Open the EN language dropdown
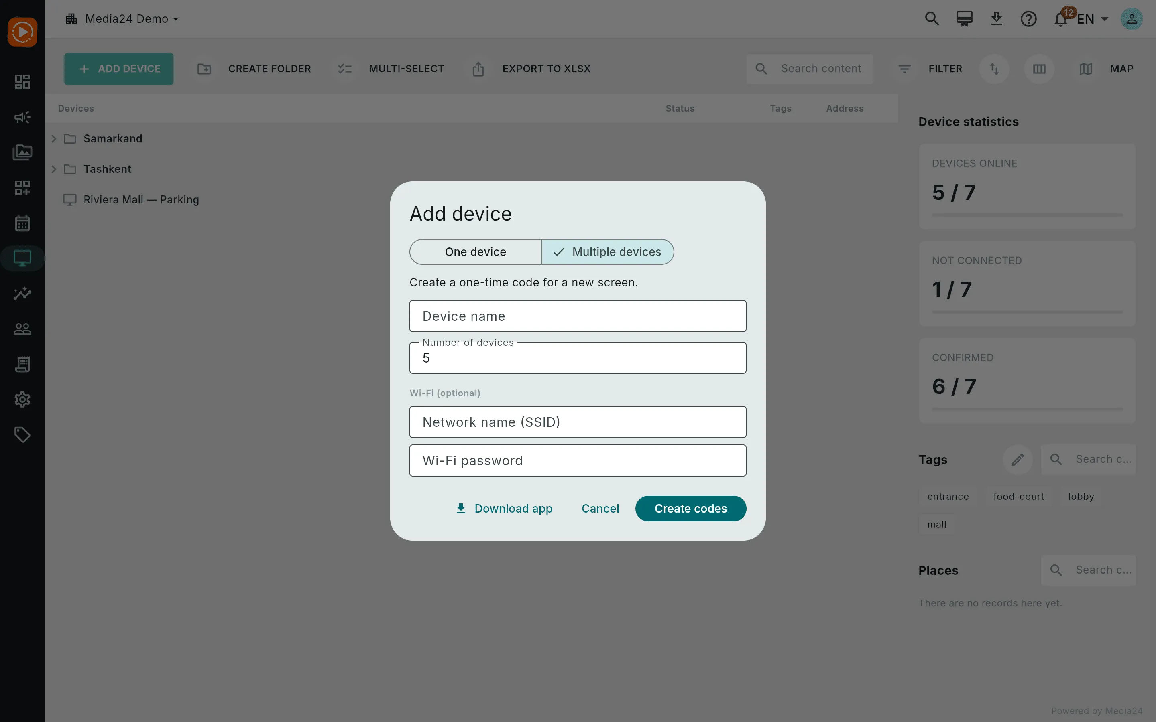 point(1093,19)
